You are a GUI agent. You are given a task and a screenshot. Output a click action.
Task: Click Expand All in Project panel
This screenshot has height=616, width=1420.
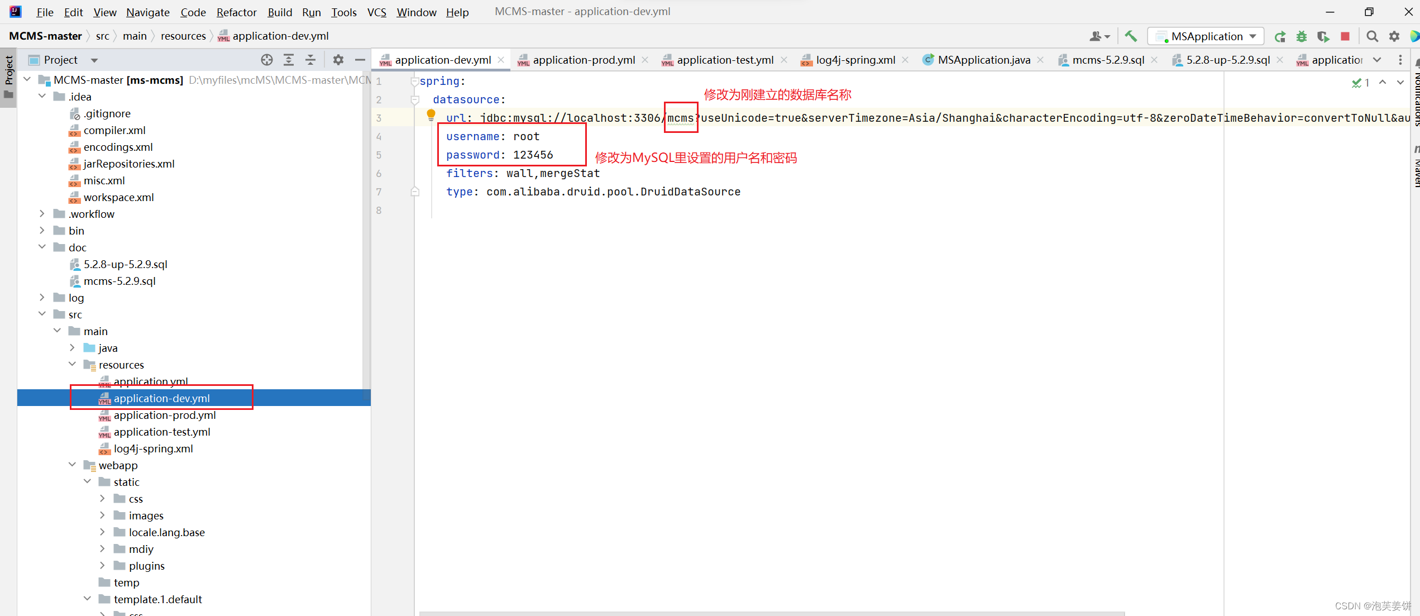[x=289, y=60]
